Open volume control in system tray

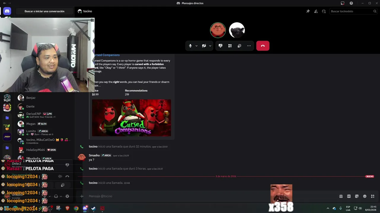click(360, 208)
